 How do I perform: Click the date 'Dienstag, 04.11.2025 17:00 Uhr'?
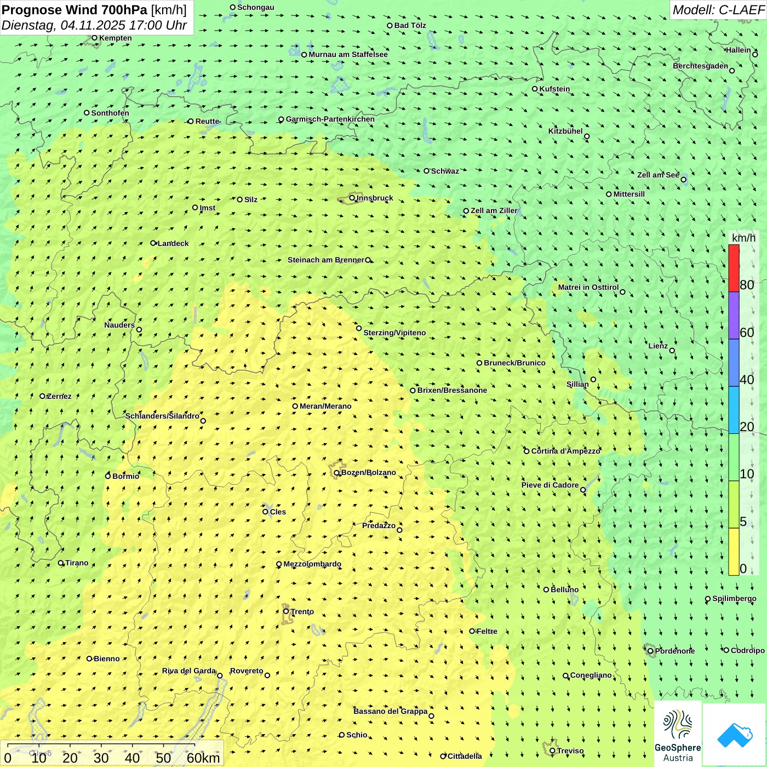coord(94,25)
